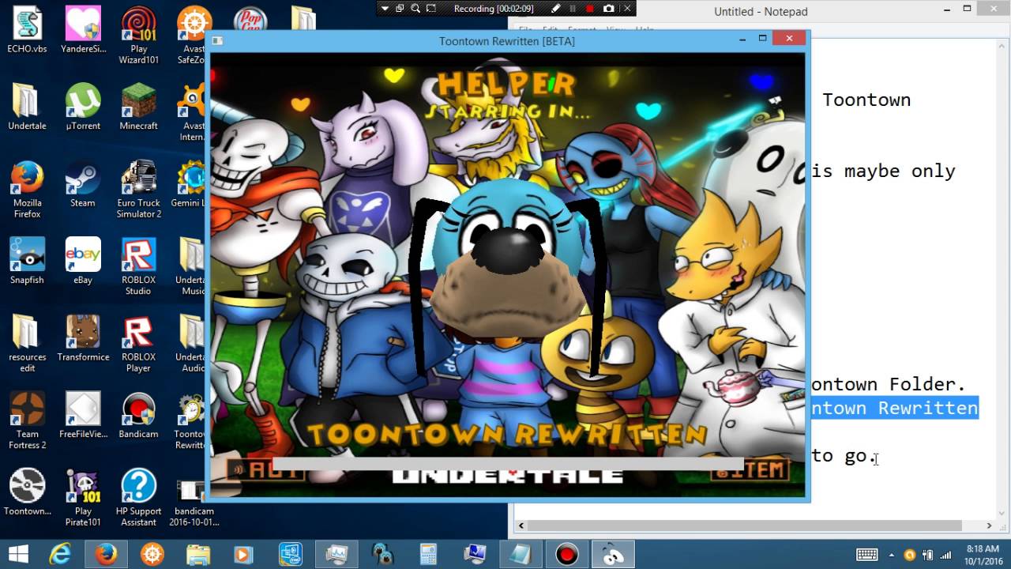Click the text 'to go.' in Notepad
Viewport: 1011px width, 569px height.
coord(844,455)
